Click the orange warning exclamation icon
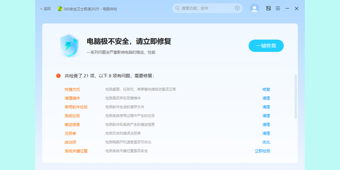 [58, 76]
